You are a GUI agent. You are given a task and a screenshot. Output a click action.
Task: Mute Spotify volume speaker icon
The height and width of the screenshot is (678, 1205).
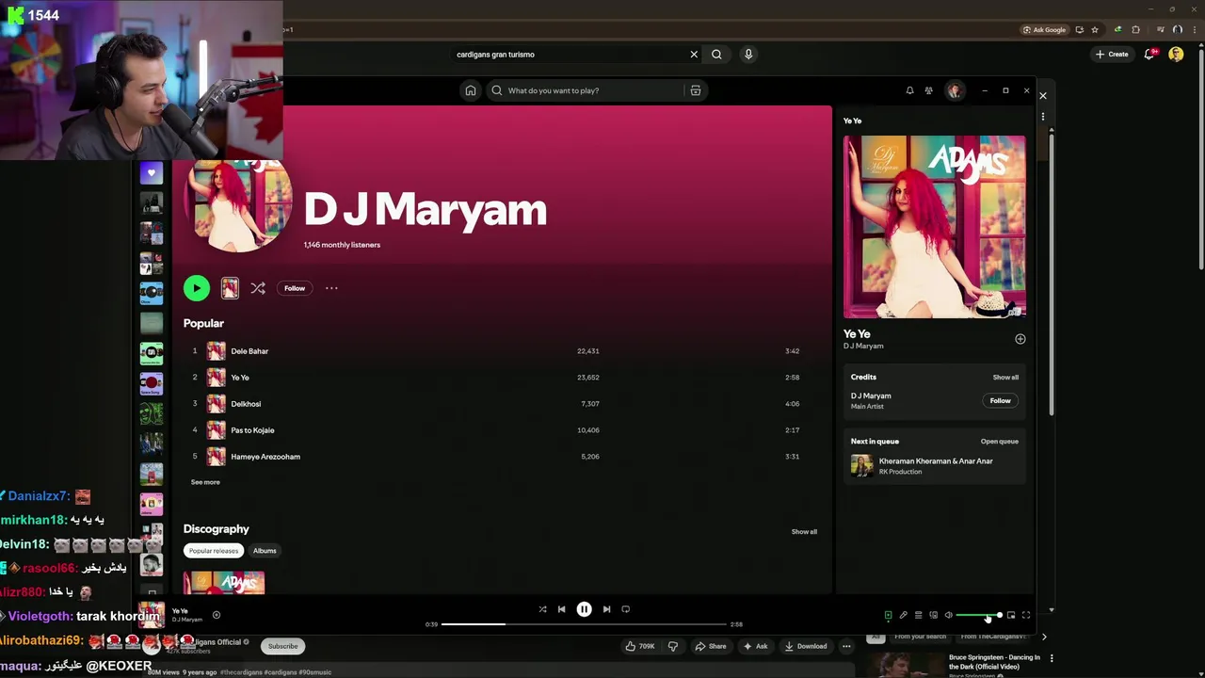click(948, 616)
